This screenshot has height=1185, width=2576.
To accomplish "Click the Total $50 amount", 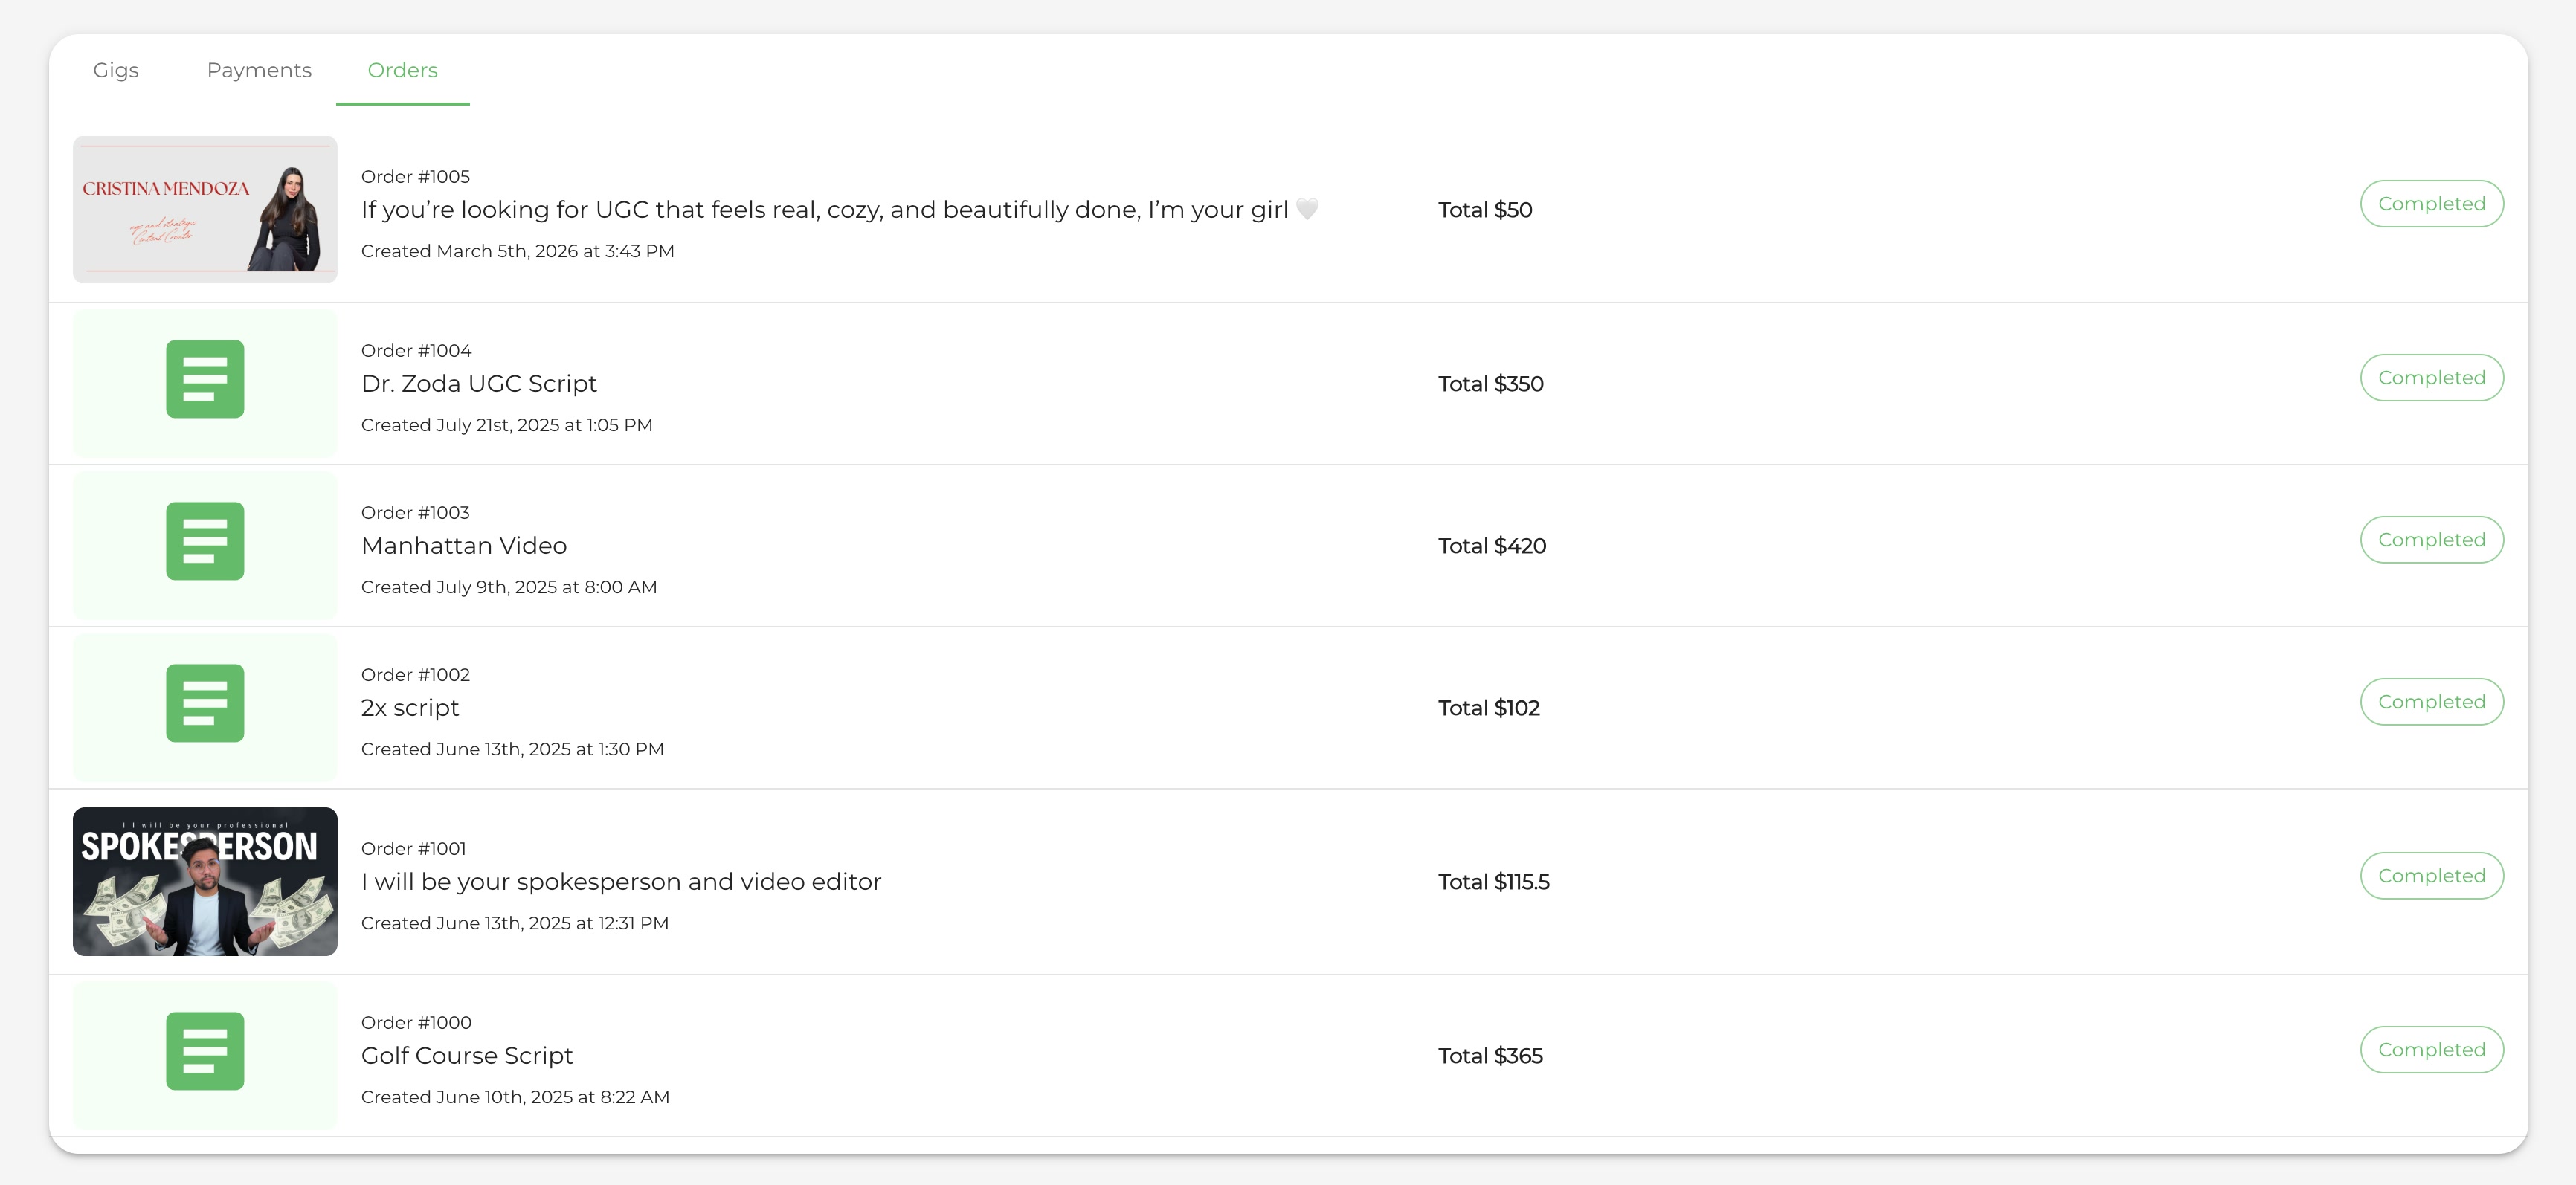I will tap(1485, 210).
